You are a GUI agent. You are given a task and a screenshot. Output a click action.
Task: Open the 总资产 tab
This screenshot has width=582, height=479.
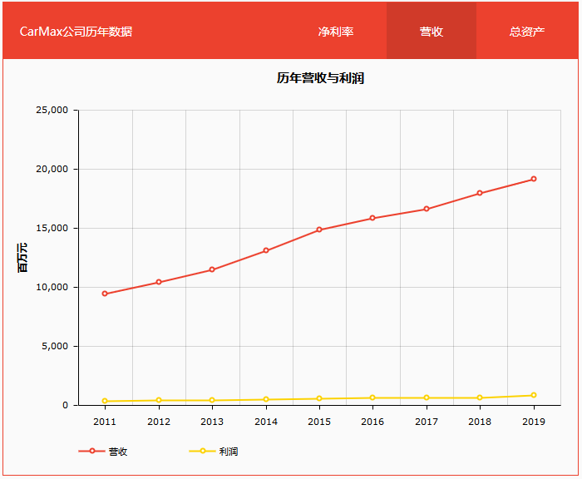tap(527, 32)
